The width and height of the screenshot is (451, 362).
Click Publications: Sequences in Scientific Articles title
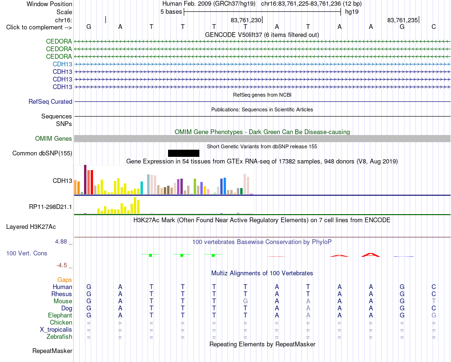click(262, 109)
